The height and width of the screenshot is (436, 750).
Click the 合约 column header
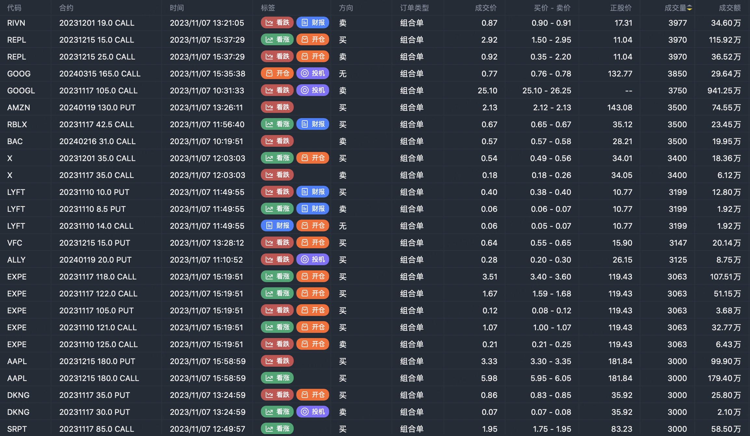click(x=66, y=8)
